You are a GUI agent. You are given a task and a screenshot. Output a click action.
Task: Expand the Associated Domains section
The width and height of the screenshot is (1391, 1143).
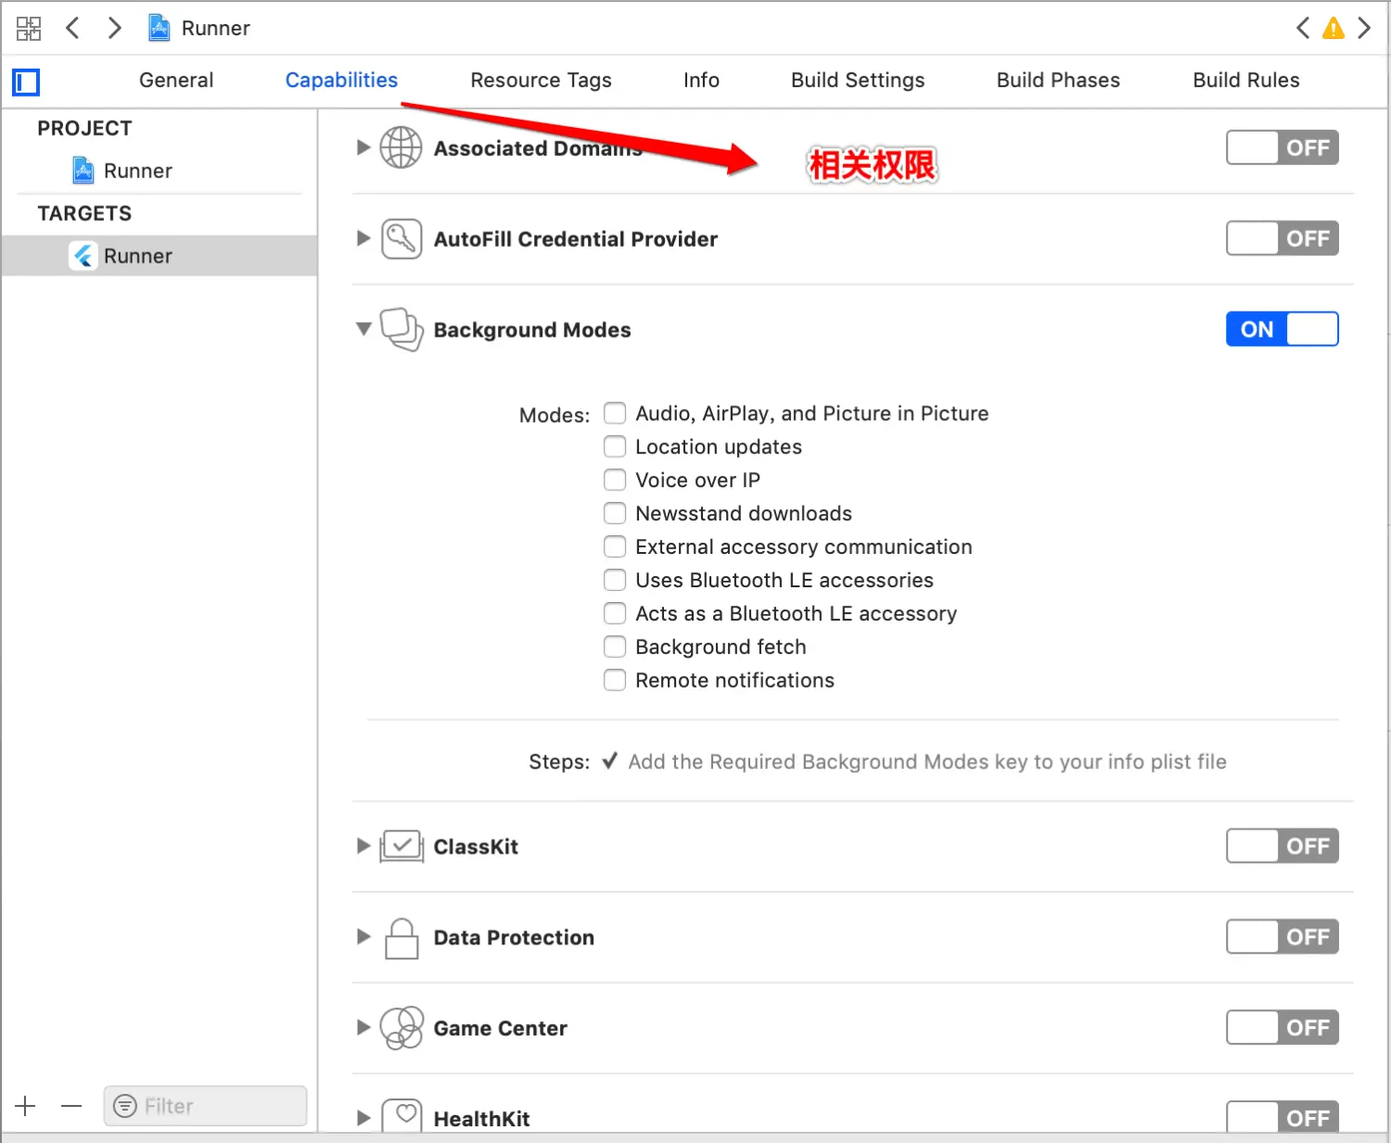point(364,148)
